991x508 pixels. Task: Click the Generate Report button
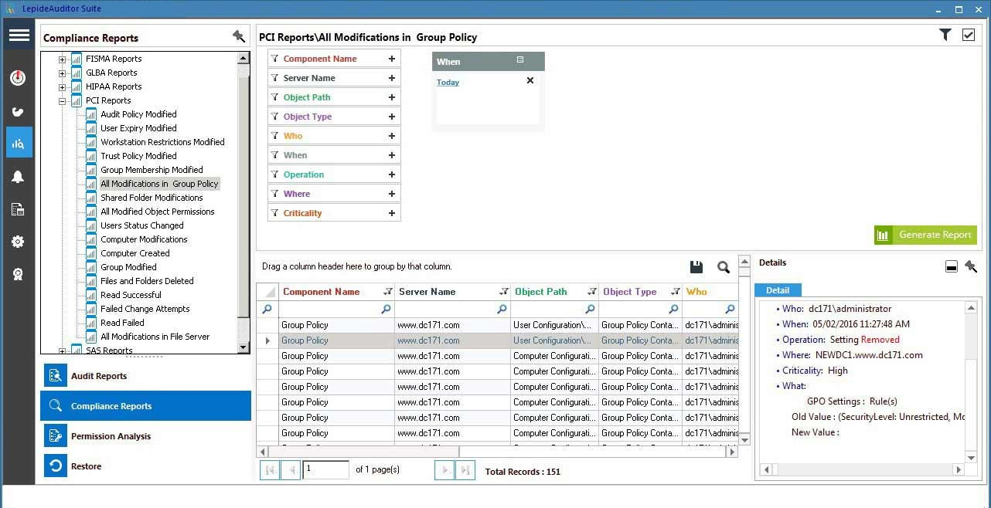(x=925, y=235)
